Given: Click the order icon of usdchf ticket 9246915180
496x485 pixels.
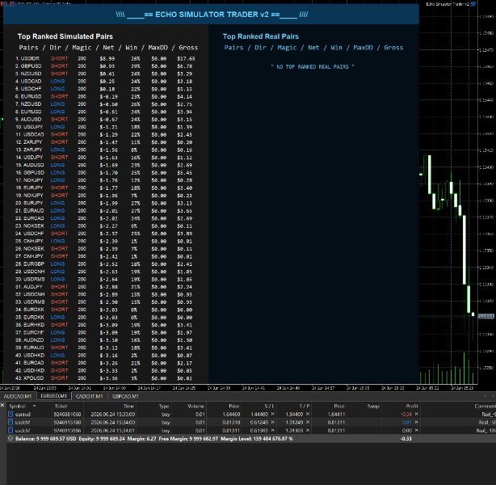Looking at the screenshot, I should (11, 422).
